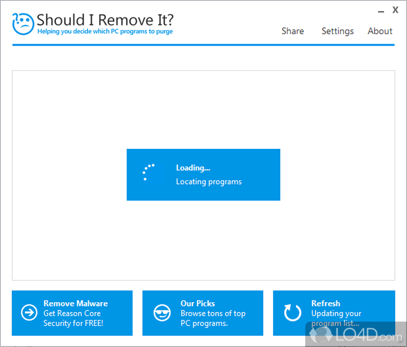Click the 'Should I Remove It?' title
Viewport: 407px width, 347px height.
[x=105, y=20]
